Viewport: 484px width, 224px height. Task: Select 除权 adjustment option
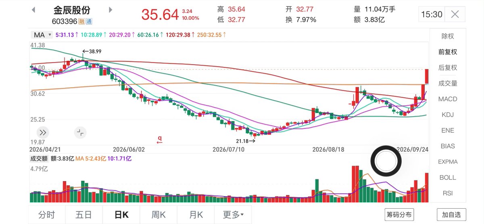448,36
